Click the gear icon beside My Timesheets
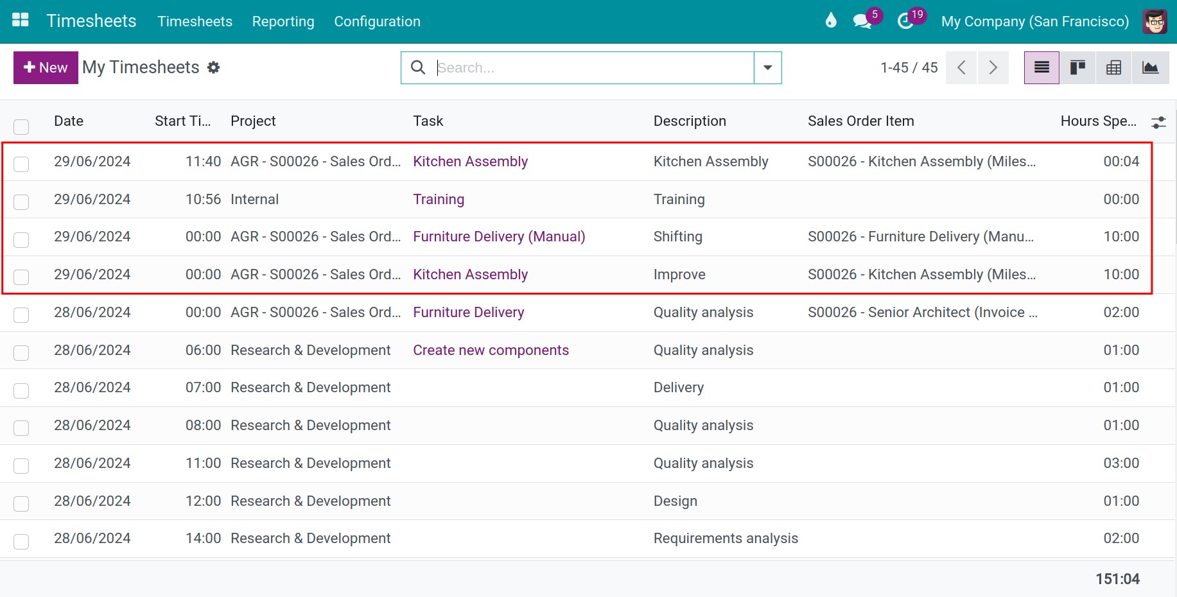Viewport: 1177px width, 597px height. click(214, 67)
